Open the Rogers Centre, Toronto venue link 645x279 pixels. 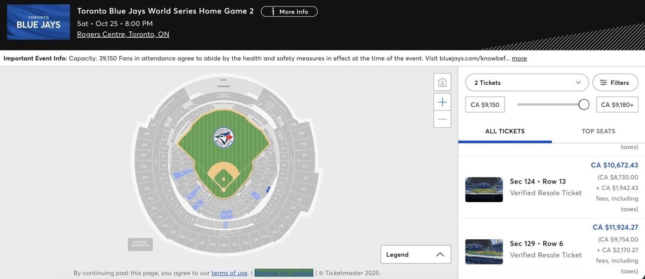point(123,34)
